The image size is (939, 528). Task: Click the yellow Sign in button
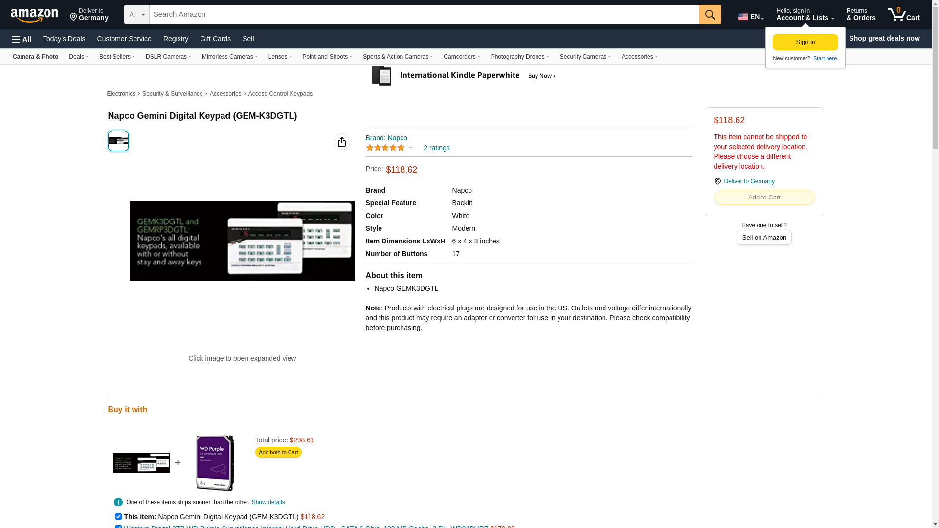805,42
